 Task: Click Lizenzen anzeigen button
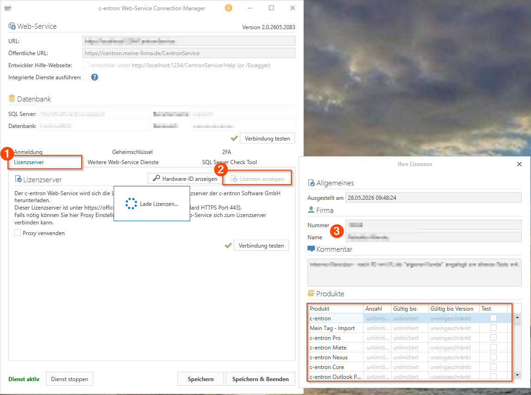coord(257,178)
